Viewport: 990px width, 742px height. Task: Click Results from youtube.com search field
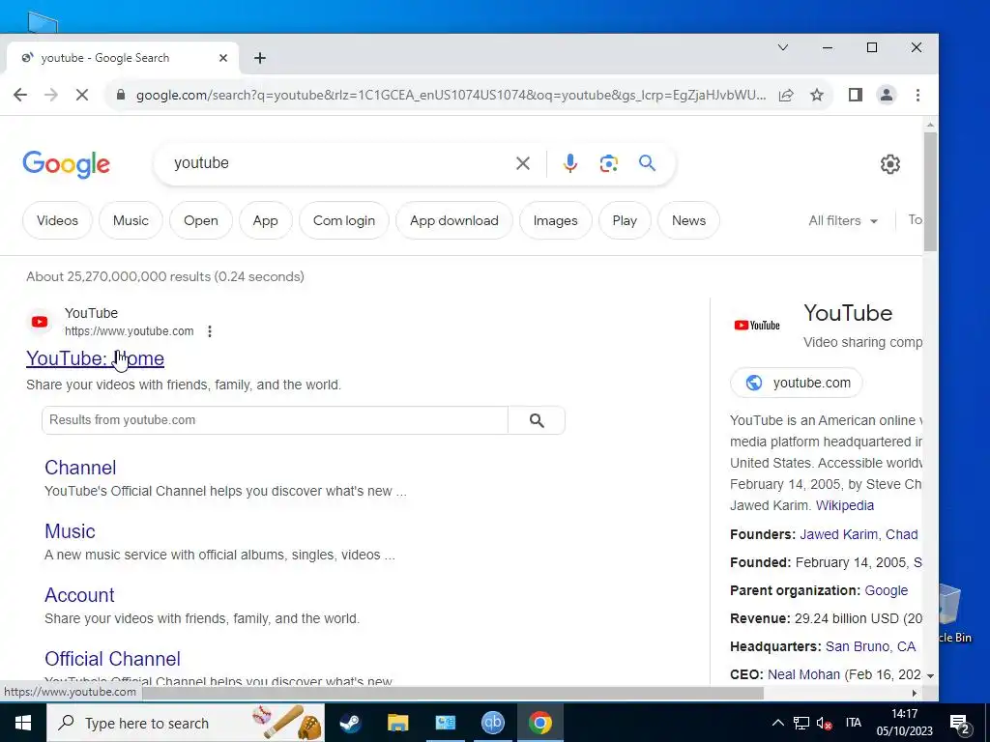[x=275, y=420]
